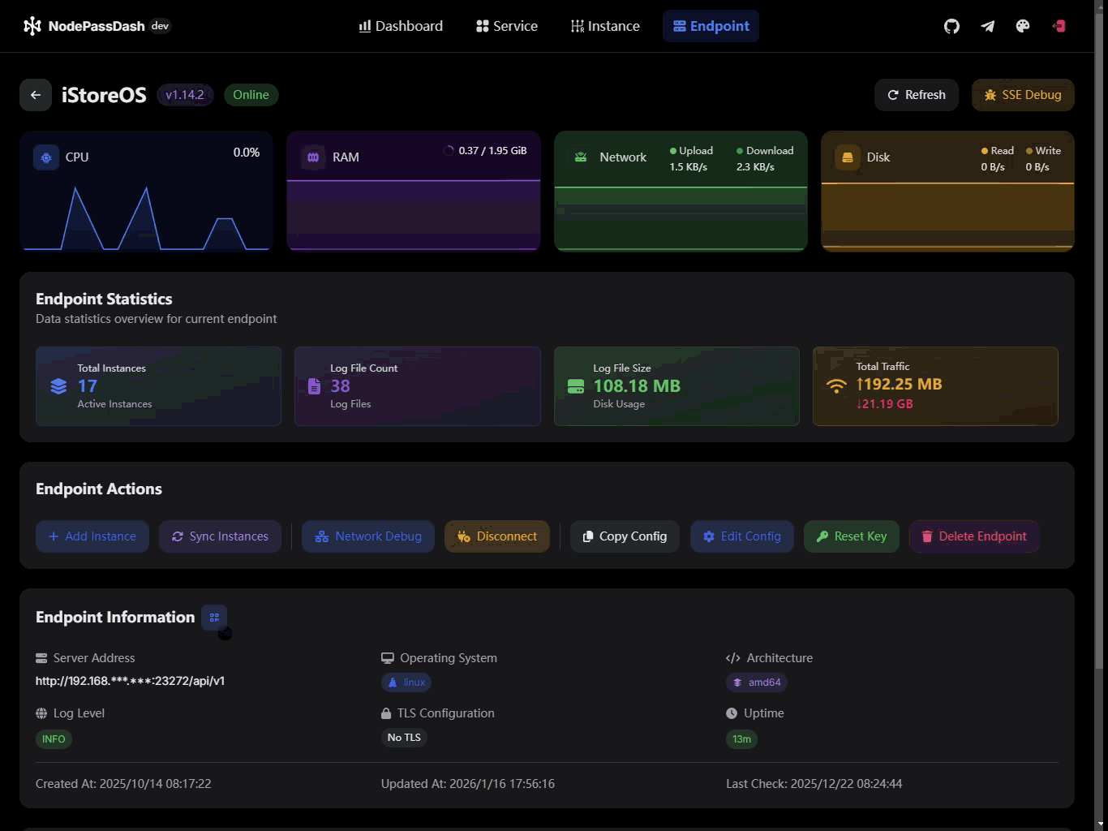Screen dimensions: 1108x831
Task: Click the QR code icon beside Endpoint Information
Action: tap(214, 618)
